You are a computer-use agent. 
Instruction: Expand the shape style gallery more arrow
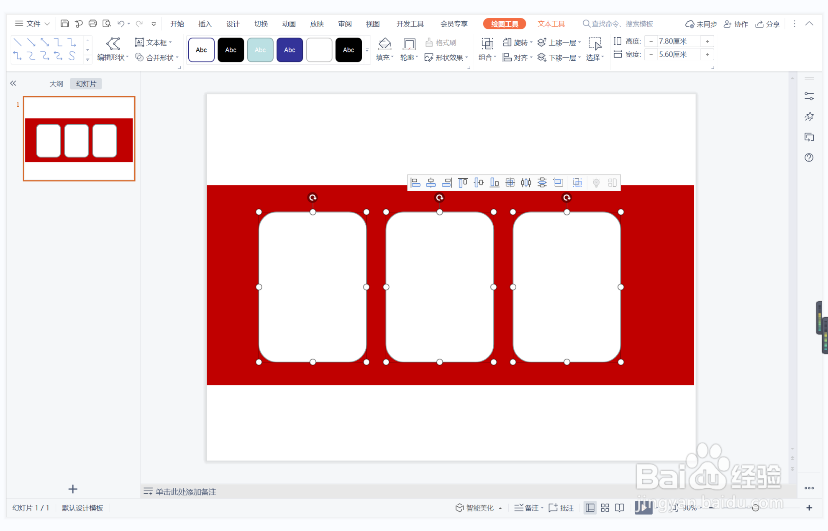(367, 50)
